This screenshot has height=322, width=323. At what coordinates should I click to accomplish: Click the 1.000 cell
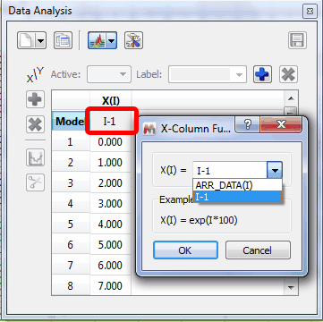pos(110,163)
